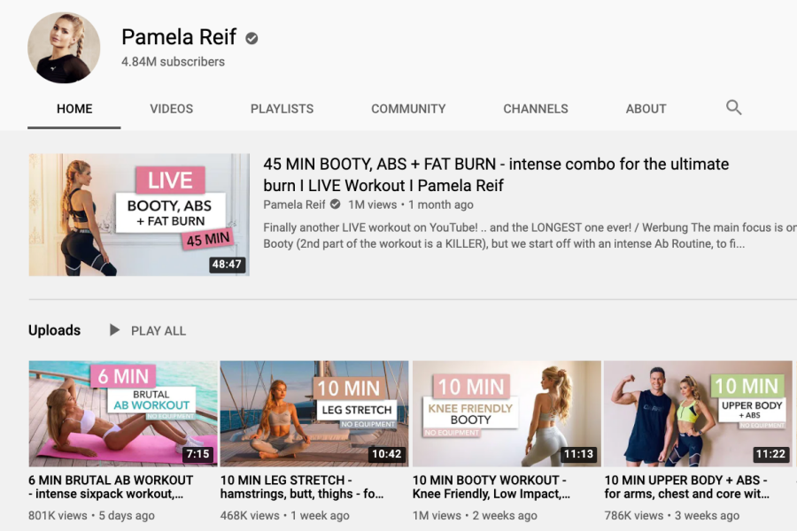
Task: Open the 45 MIN live workout thumbnail
Action: pos(139,215)
